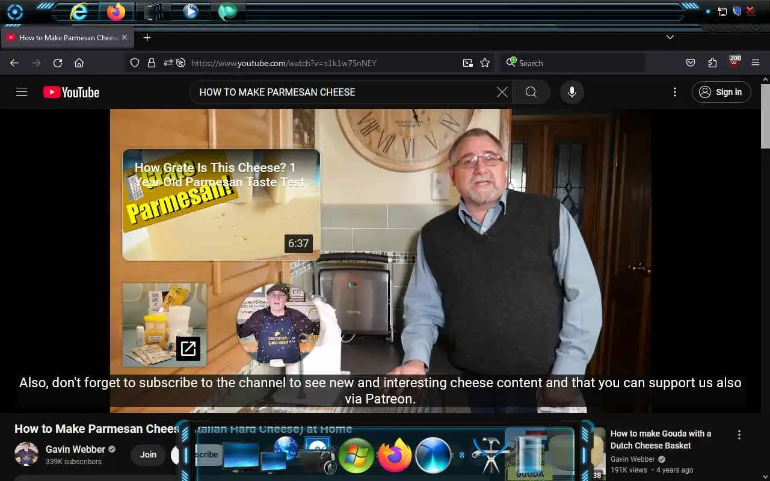Reload the current page
Screen dimensions: 770x481
(x=58, y=63)
